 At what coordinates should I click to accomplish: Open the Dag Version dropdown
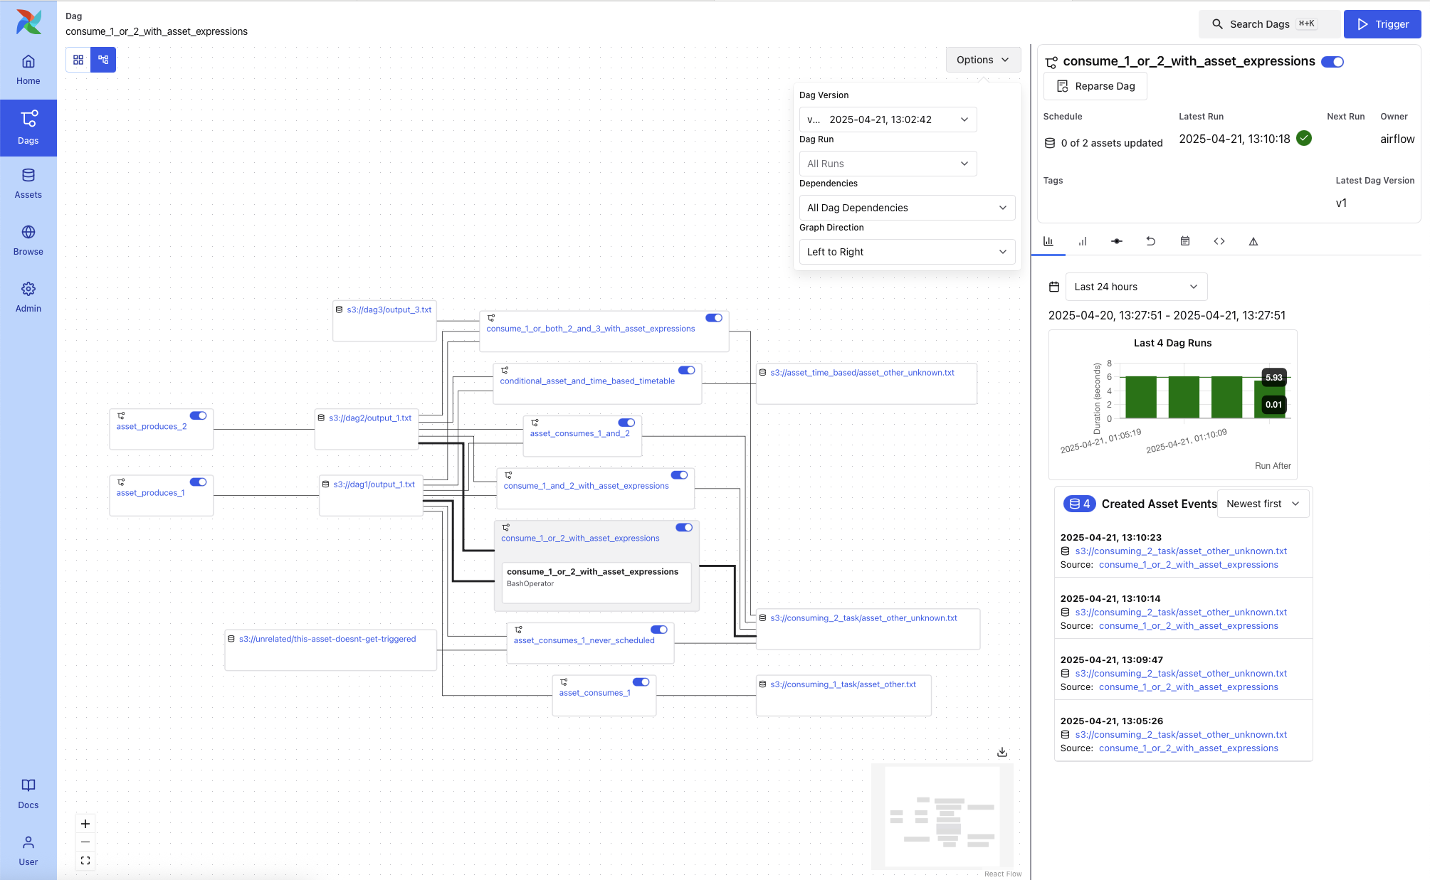pos(888,120)
